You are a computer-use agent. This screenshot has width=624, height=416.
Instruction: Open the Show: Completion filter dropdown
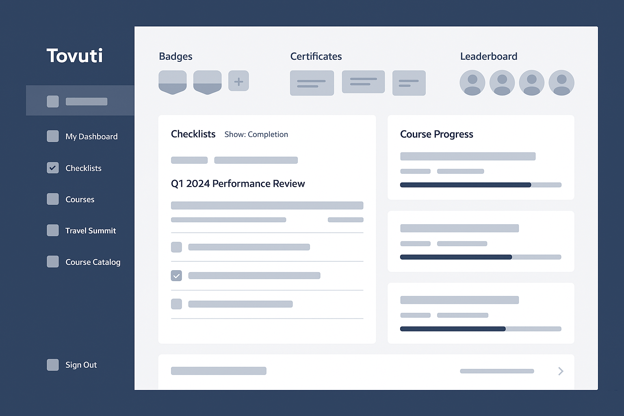256,134
